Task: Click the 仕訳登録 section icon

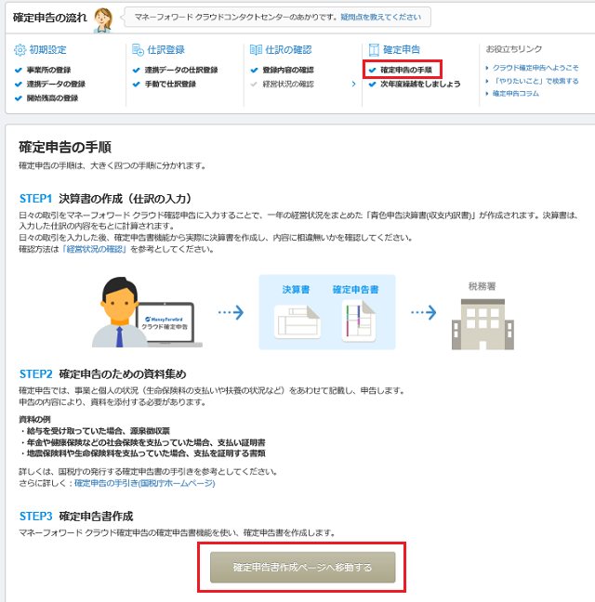Action: [x=138, y=50]
